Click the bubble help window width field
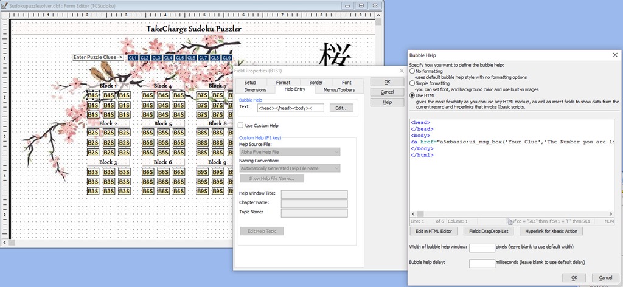This screenshot has height=287, width=623. tap(482, 248)
